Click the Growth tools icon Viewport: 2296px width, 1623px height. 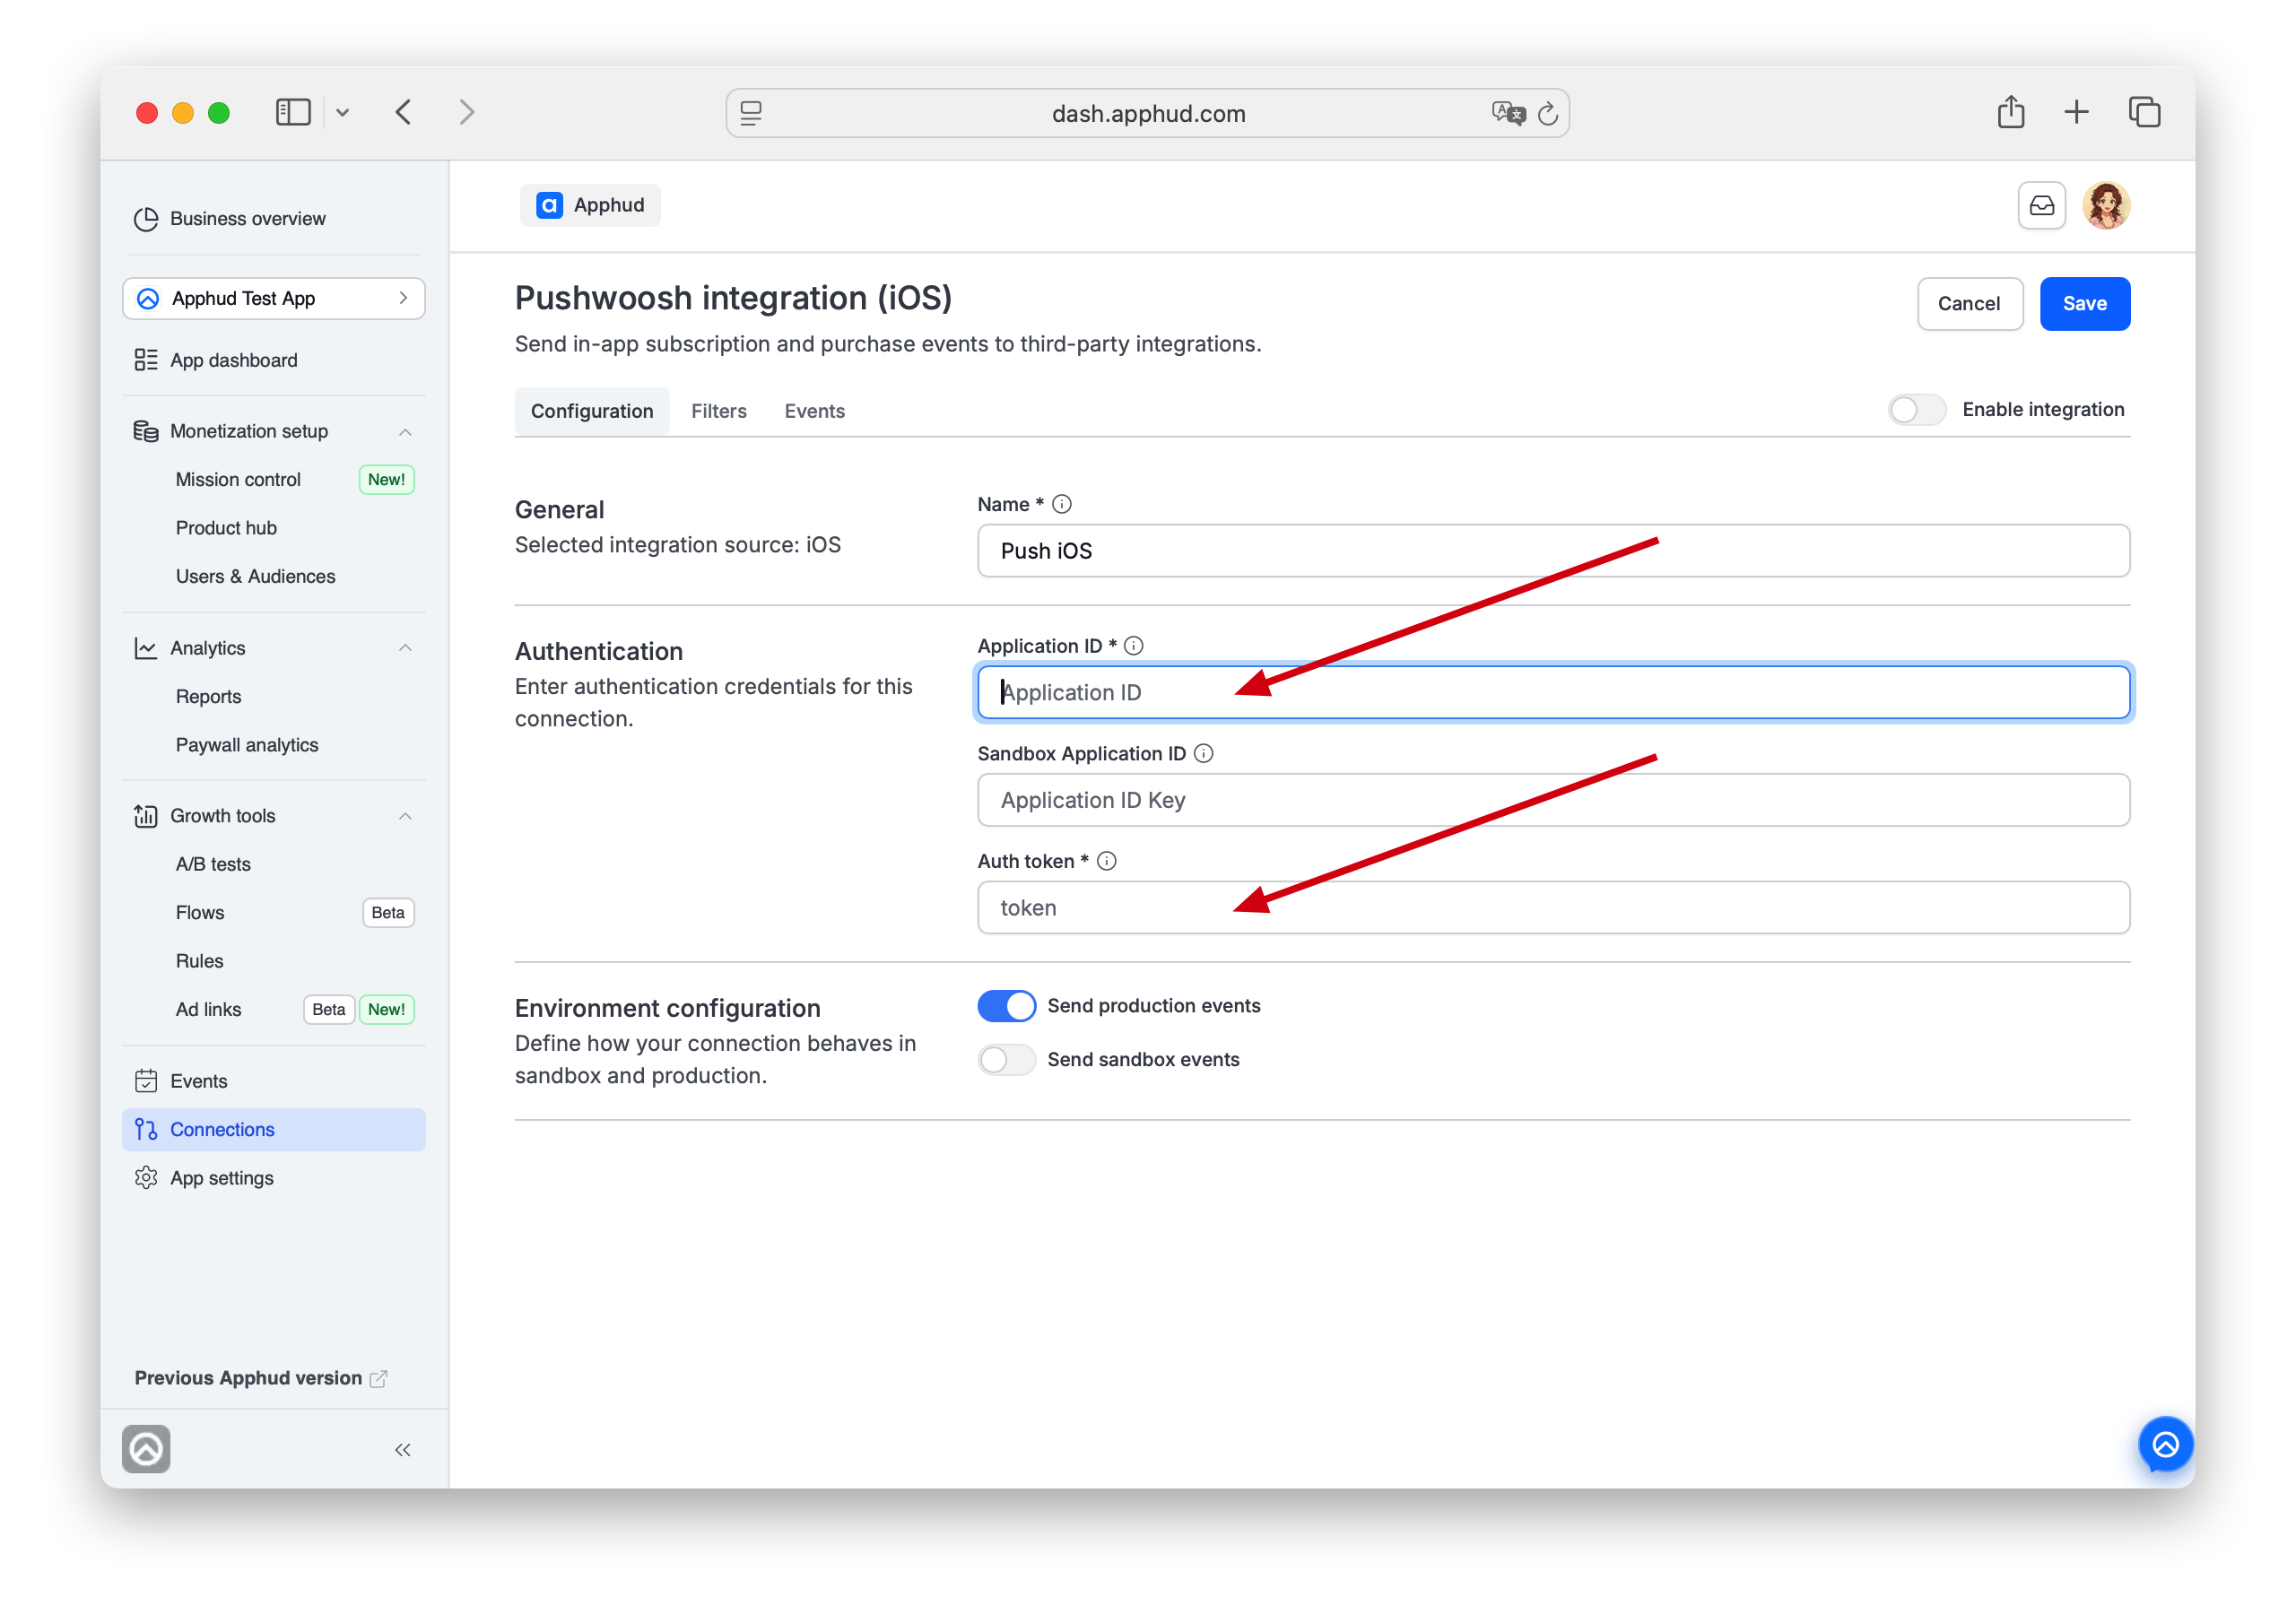pos(146,816)
